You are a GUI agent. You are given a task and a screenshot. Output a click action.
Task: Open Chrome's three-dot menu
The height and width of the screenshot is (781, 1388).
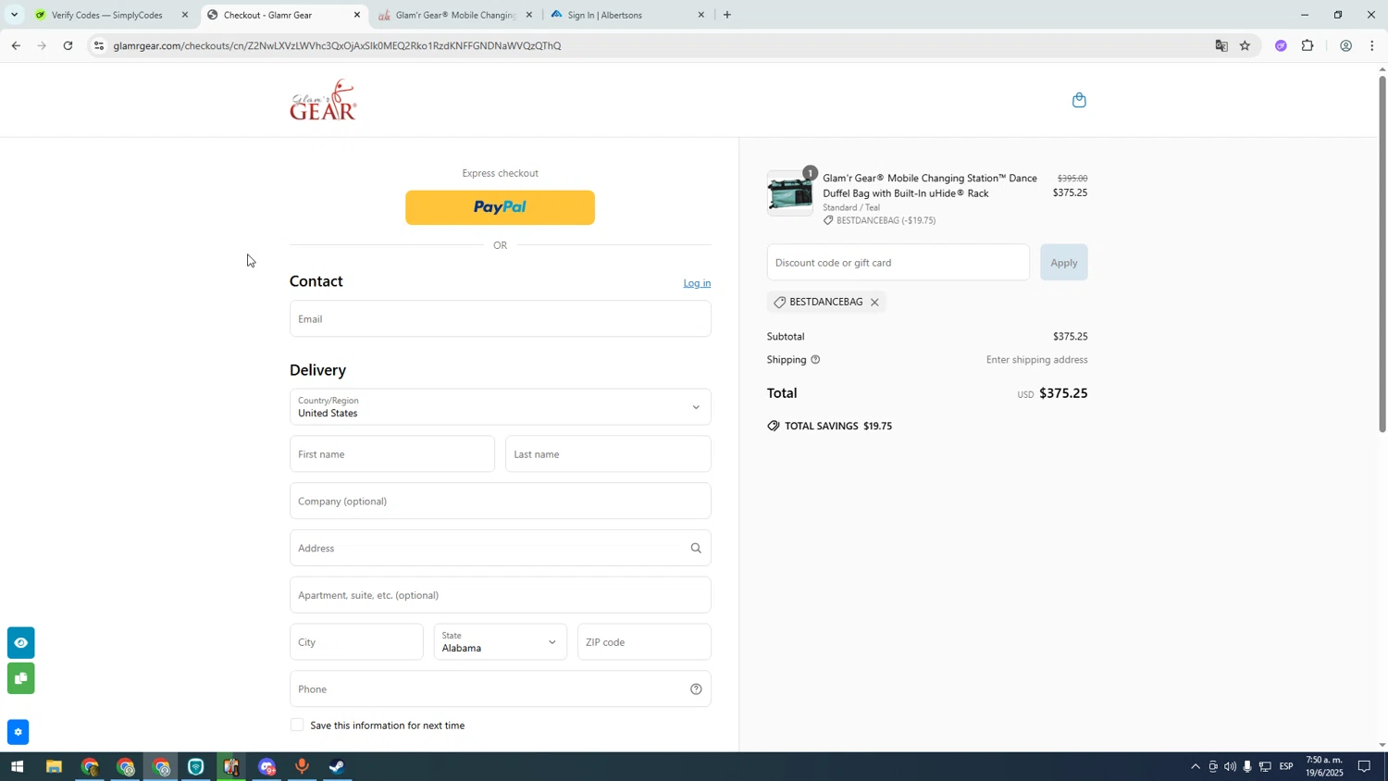1372,45
